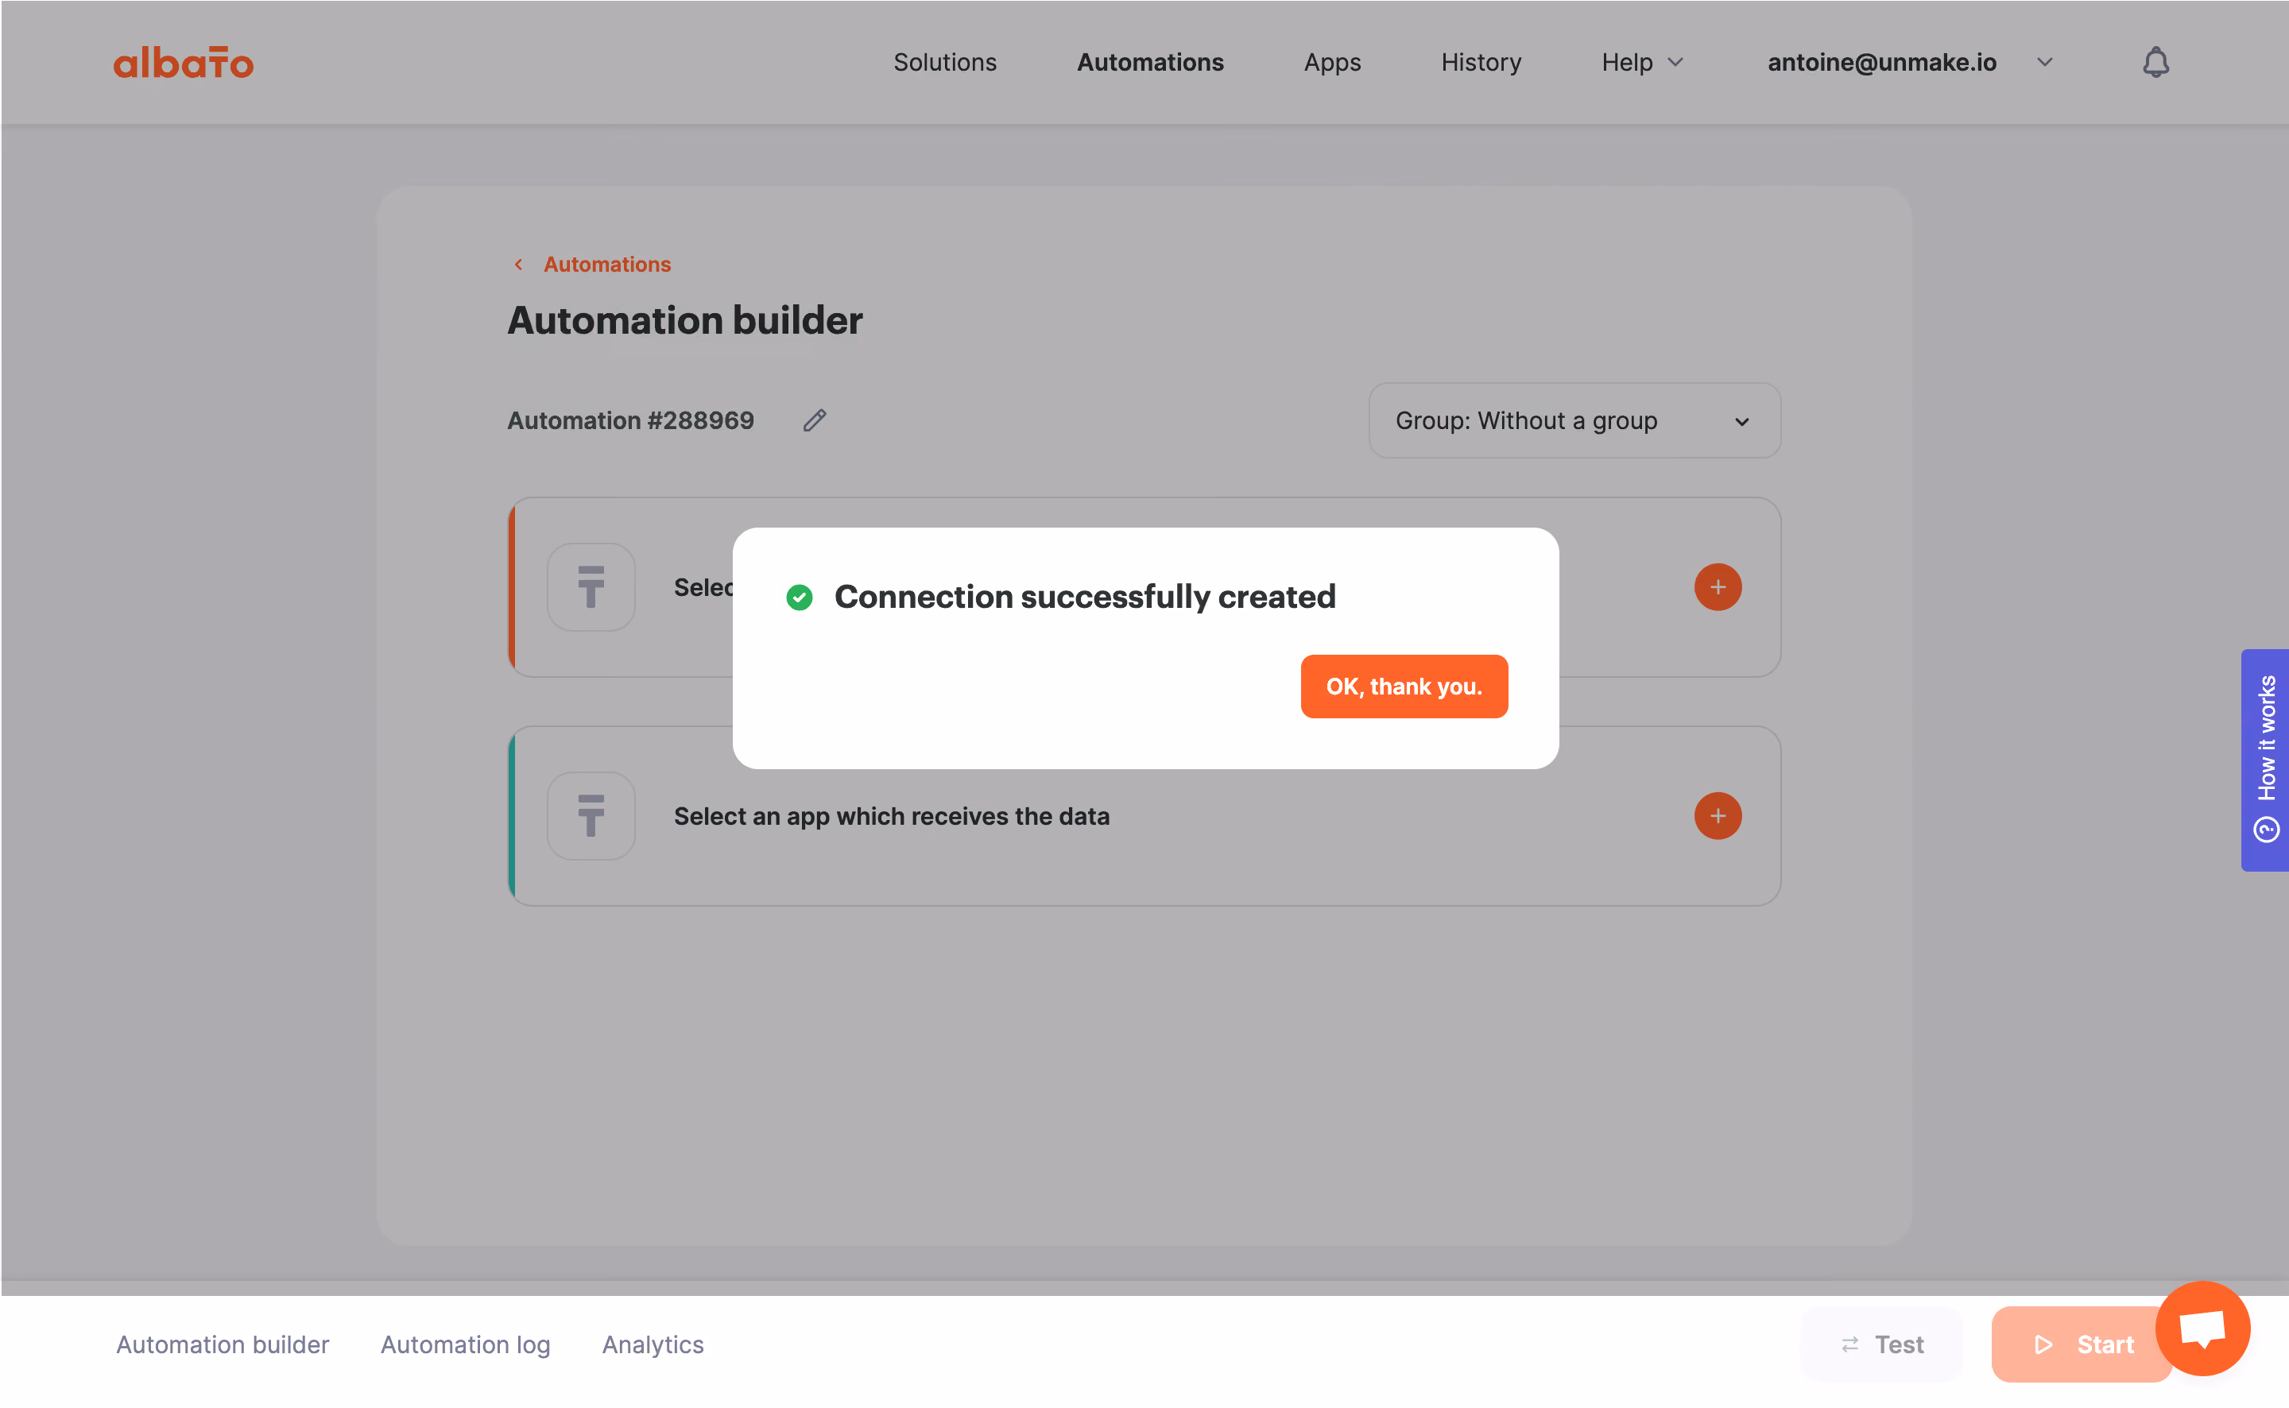Image resolution: width=2289 pixels, height=1408 pixels.
Task: Switch to the Automation builder tab
Action: point(223,1344)
